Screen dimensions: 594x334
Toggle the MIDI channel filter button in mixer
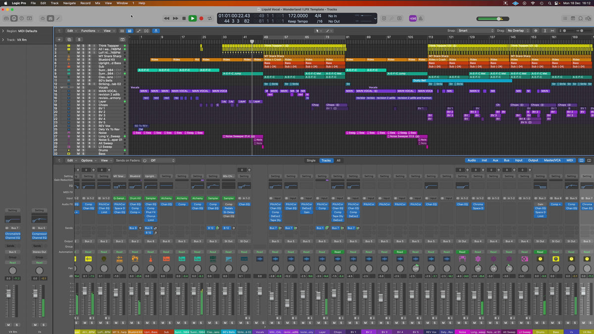pos(570,160)
